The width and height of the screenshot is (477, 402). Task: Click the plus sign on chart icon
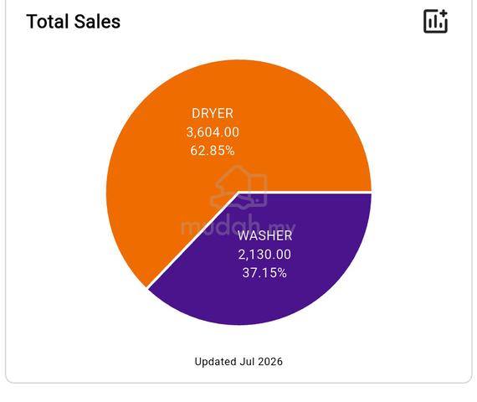[x=444, y=13]
